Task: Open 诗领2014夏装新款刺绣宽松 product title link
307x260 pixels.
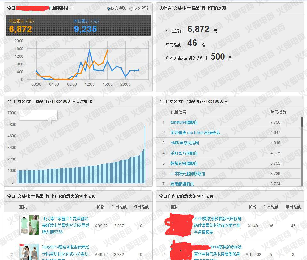Action: point(66,252)
